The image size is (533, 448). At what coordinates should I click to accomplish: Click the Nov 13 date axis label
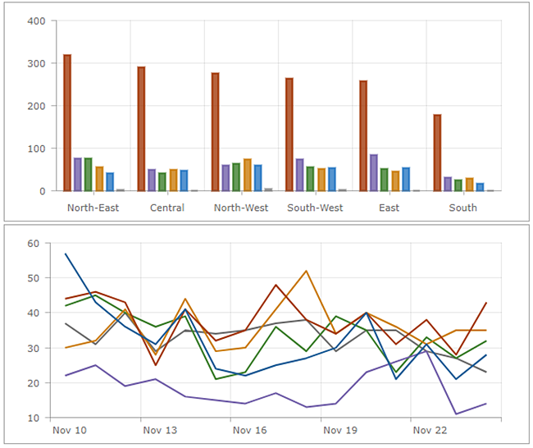pyautogui.click(x=160, y=430)
